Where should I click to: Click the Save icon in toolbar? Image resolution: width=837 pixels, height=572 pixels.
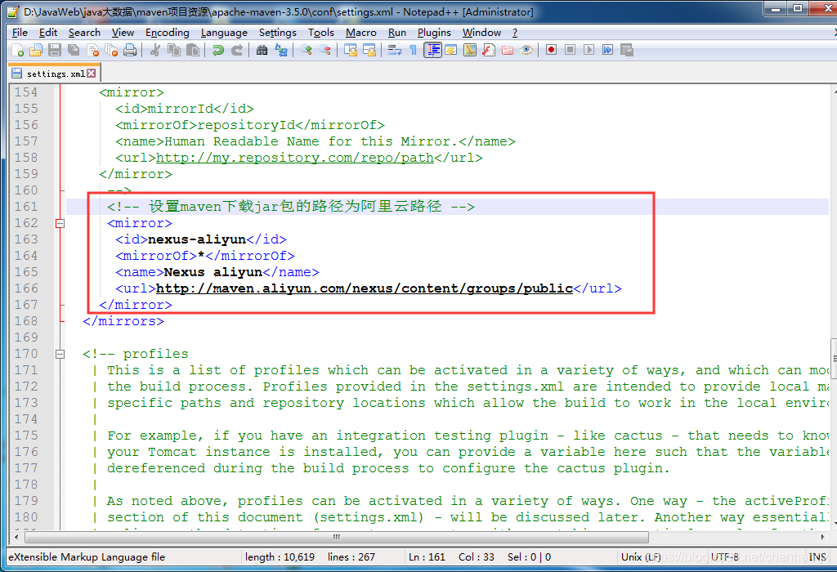(x=55, y=50)
